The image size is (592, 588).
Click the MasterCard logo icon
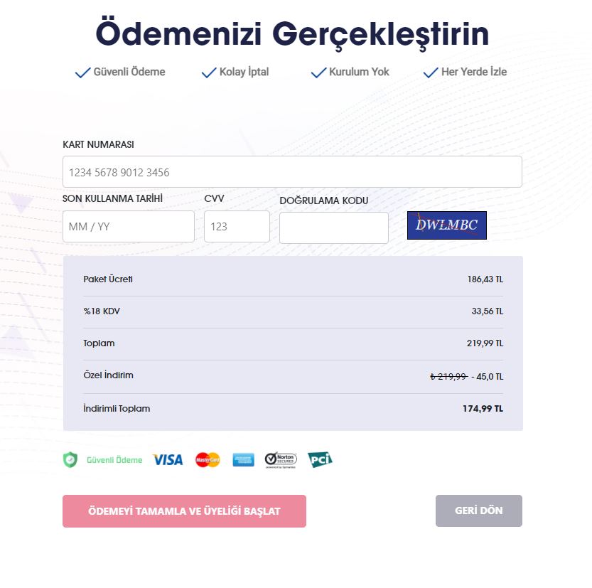tap(208, 459)
